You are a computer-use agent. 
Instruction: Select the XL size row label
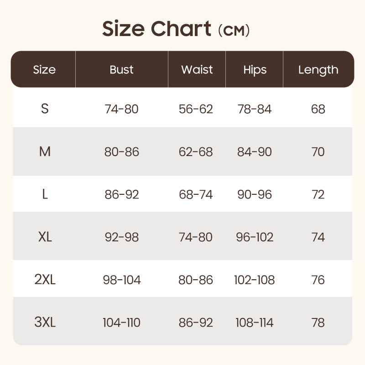(x=45, y=237)
